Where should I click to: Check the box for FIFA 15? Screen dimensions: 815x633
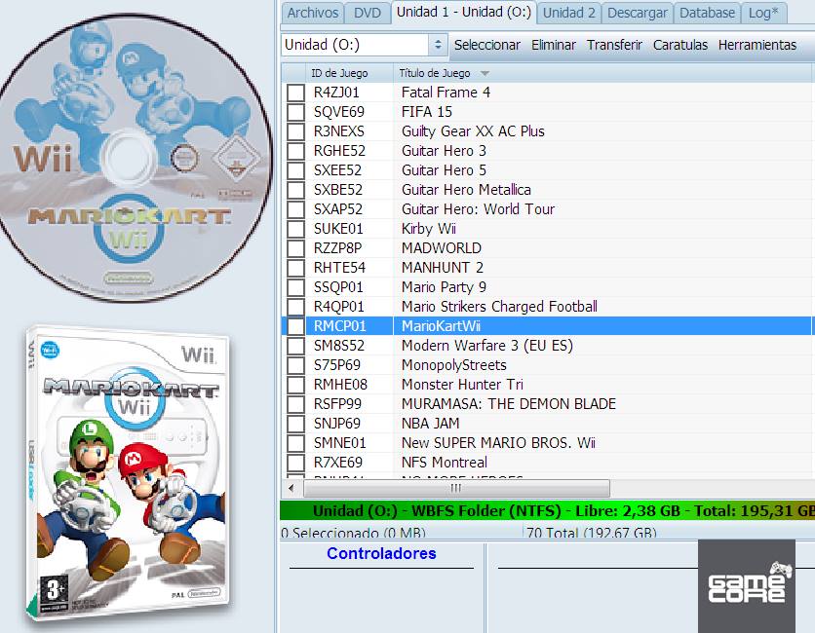(x=295, y=112)
